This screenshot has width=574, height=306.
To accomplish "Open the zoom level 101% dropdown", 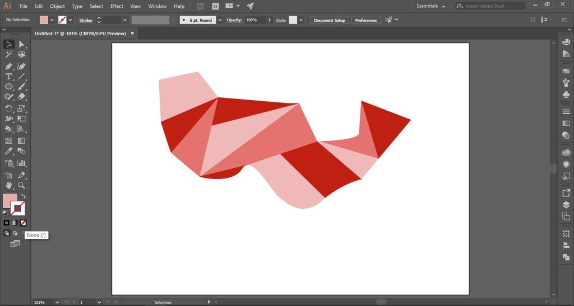I will (57, 302).
